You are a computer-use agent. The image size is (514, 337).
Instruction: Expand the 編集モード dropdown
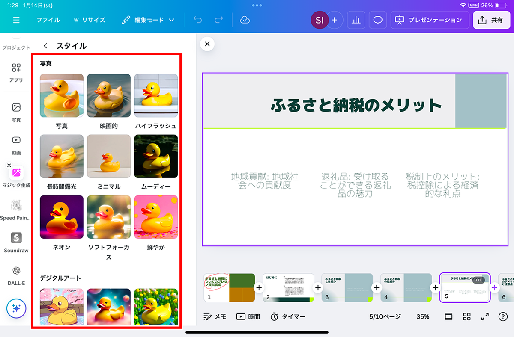pos(148,20)
